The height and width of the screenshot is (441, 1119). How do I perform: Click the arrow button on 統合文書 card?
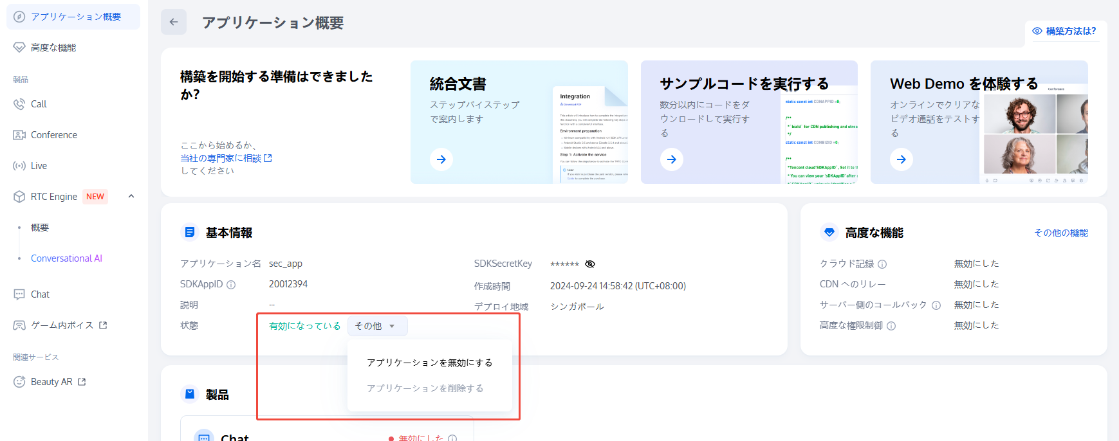coord(441,159)
